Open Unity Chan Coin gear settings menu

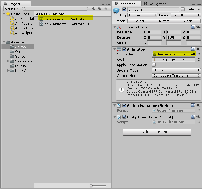(x=198, y=117)
